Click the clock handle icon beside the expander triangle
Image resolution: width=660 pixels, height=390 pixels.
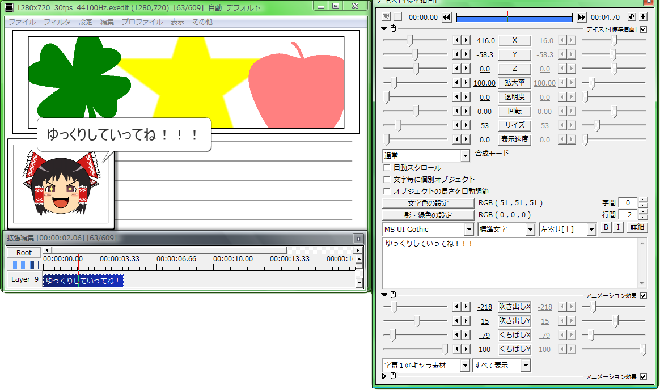click(392, 28)
